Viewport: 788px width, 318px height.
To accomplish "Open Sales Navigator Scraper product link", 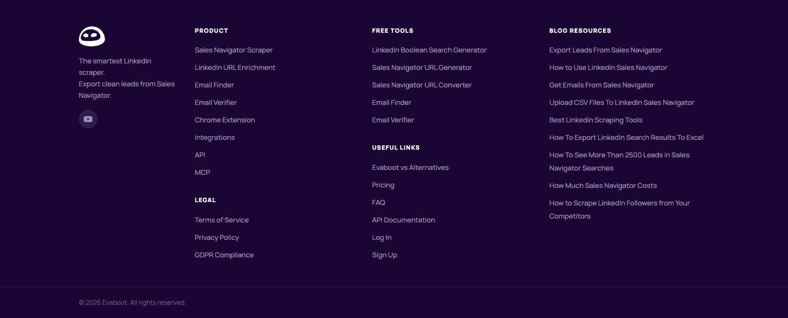I will point(234,50).
